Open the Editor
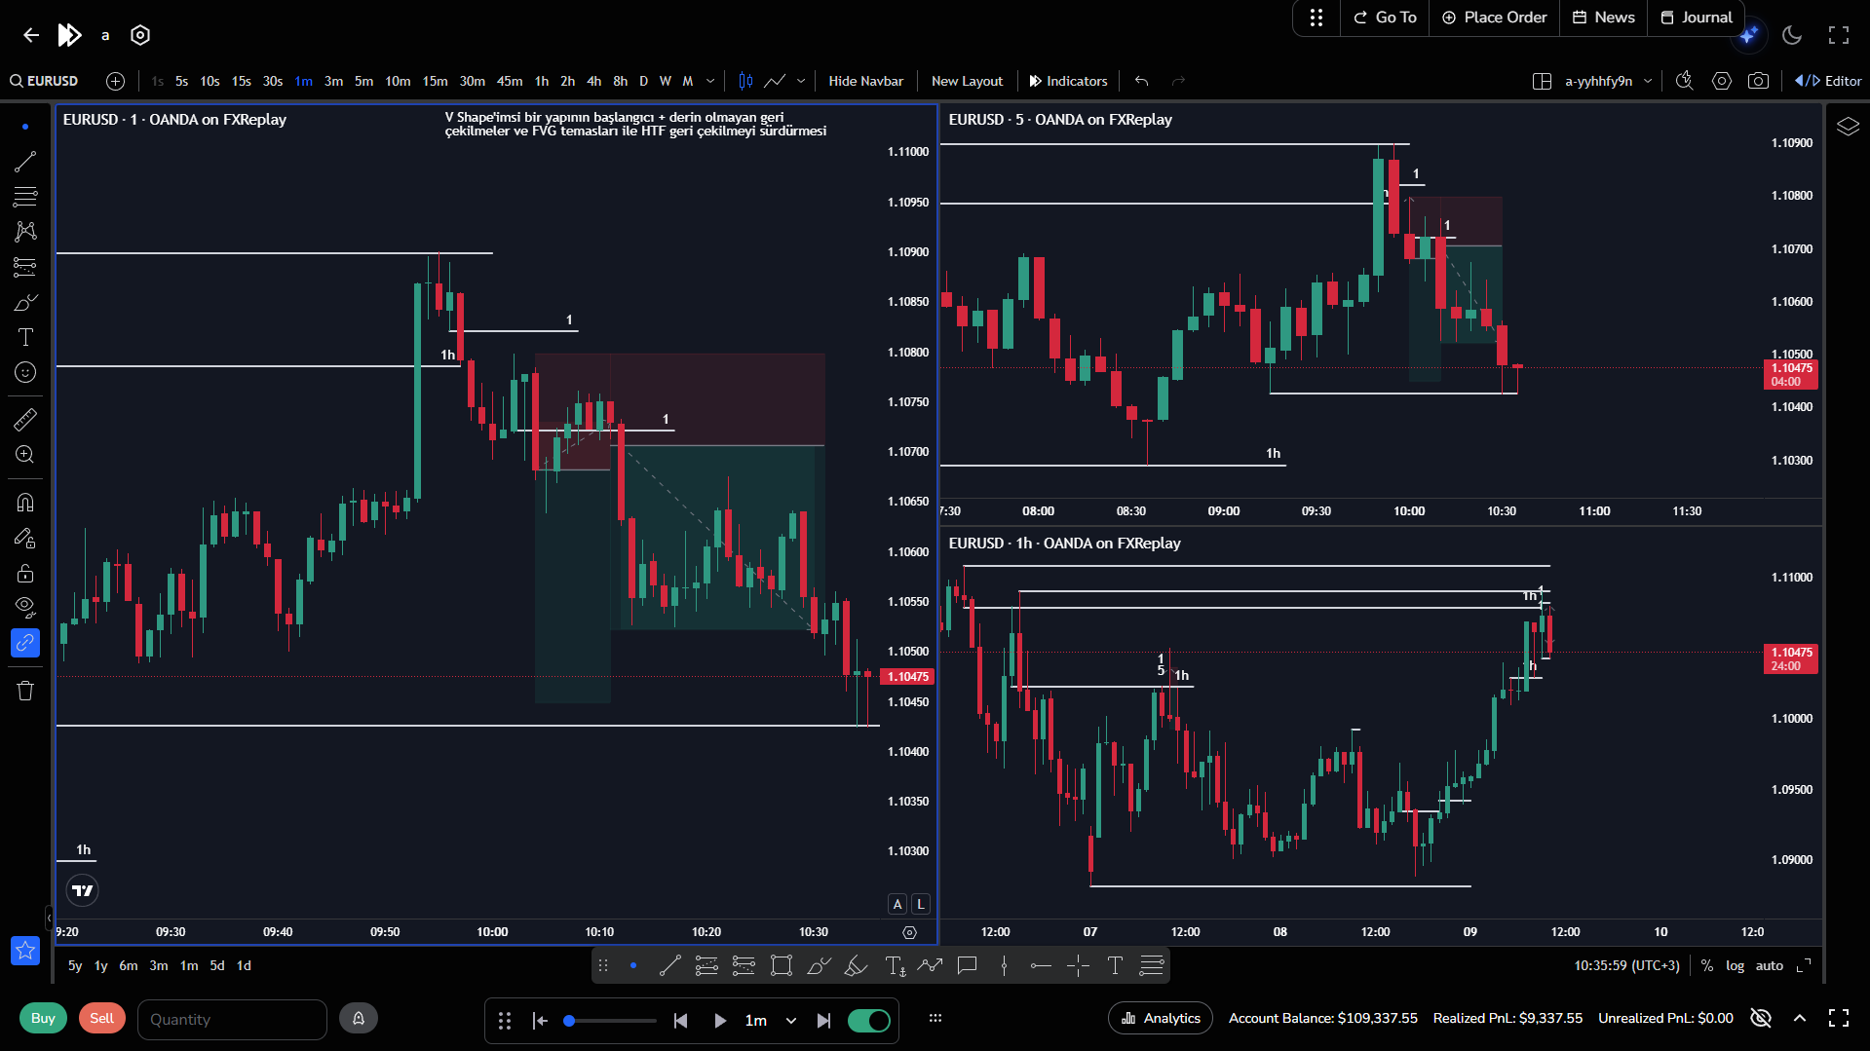The width and height of the screenshot is (1870, 1051). coord(1828,81)
